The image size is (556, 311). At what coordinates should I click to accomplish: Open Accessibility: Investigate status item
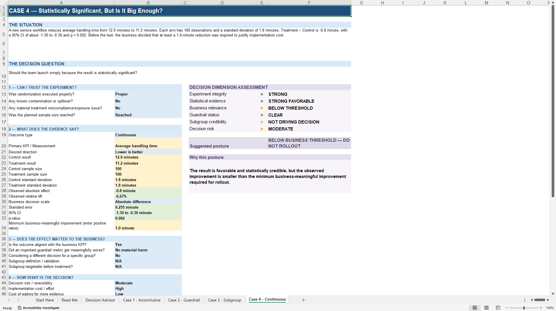tap(39, 308)
